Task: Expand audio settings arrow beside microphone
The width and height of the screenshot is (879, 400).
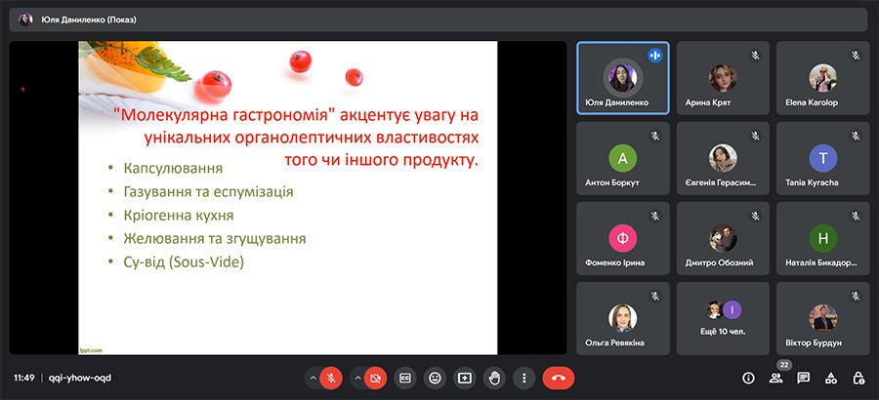Action: coord(313,379)
